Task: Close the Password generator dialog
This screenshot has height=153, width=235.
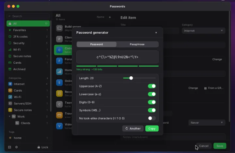Action: click(x=156, y=33)
